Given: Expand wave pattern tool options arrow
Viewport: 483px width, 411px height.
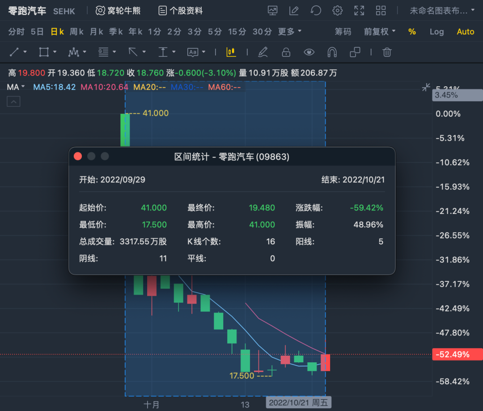Looking at the screenshot, I should [85, 52].
